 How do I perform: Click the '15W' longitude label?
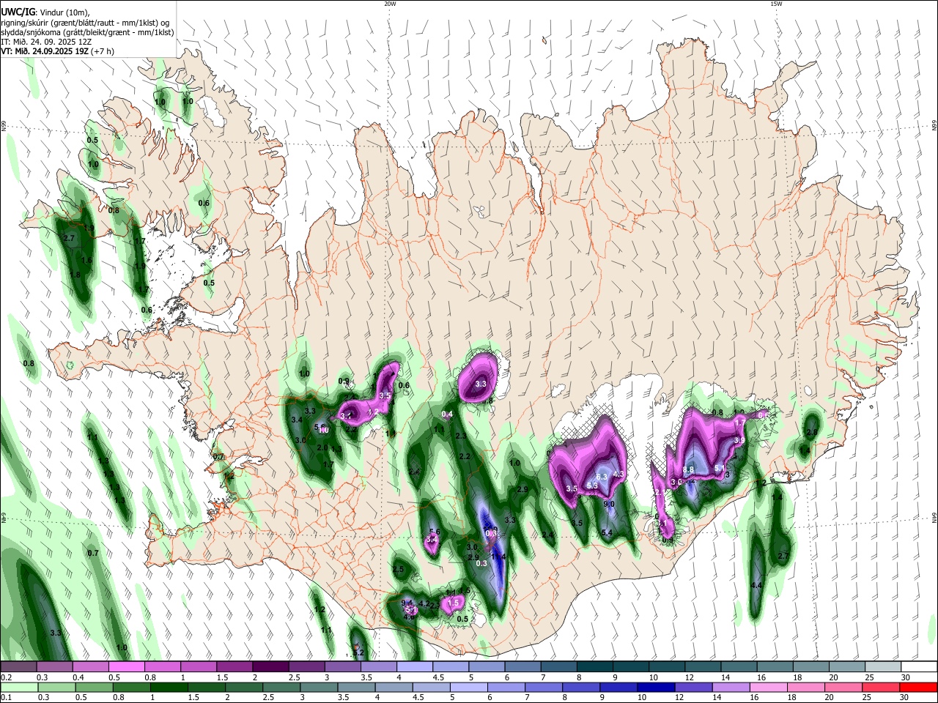[775, 4]
